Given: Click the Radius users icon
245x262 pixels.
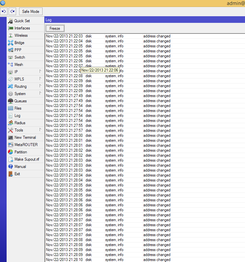Looking at the screenshot, I should [x=11, y=123].
